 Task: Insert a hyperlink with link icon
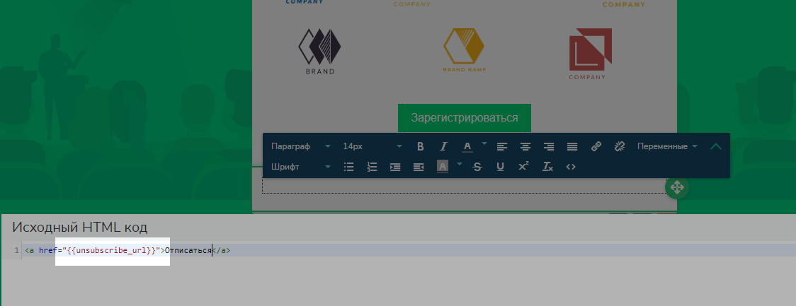pos(596,146)
